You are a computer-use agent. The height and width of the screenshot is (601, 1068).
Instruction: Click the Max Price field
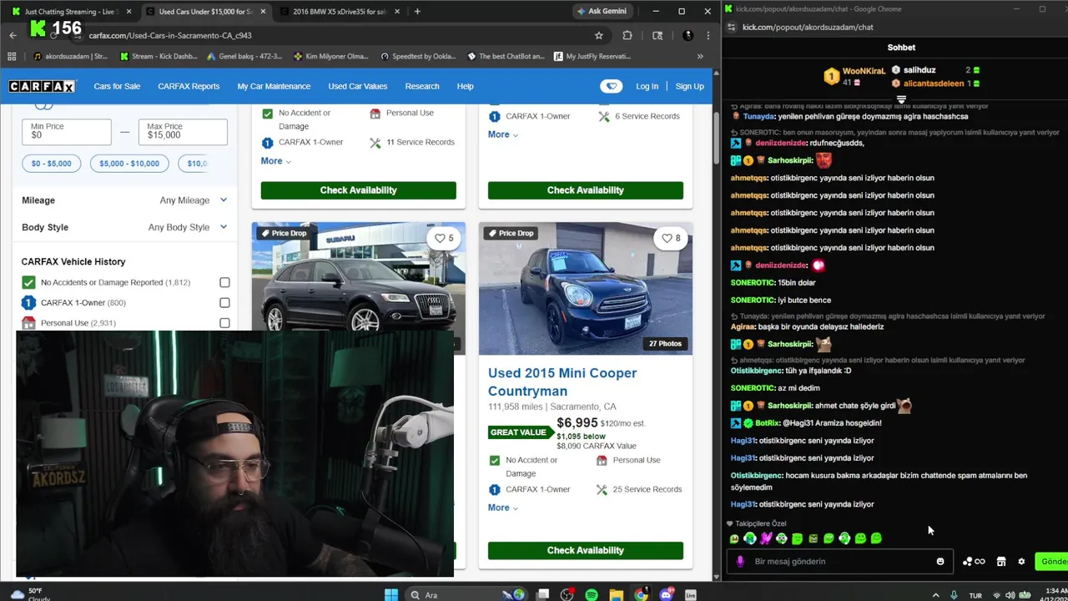(183, 131)
